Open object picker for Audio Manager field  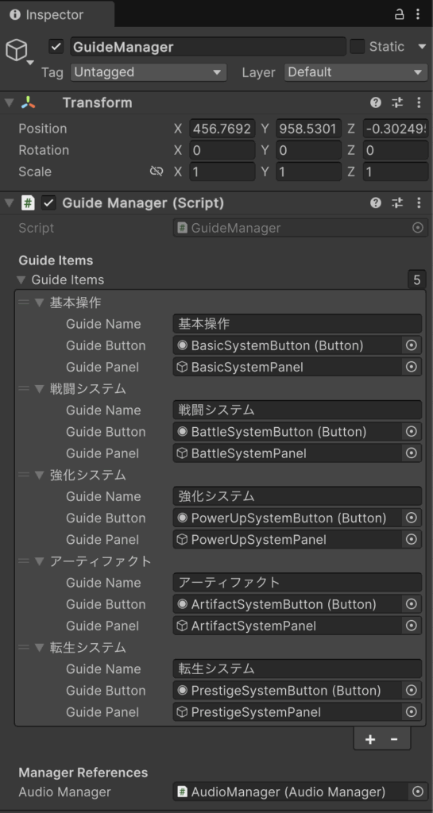tap(417, 792)
